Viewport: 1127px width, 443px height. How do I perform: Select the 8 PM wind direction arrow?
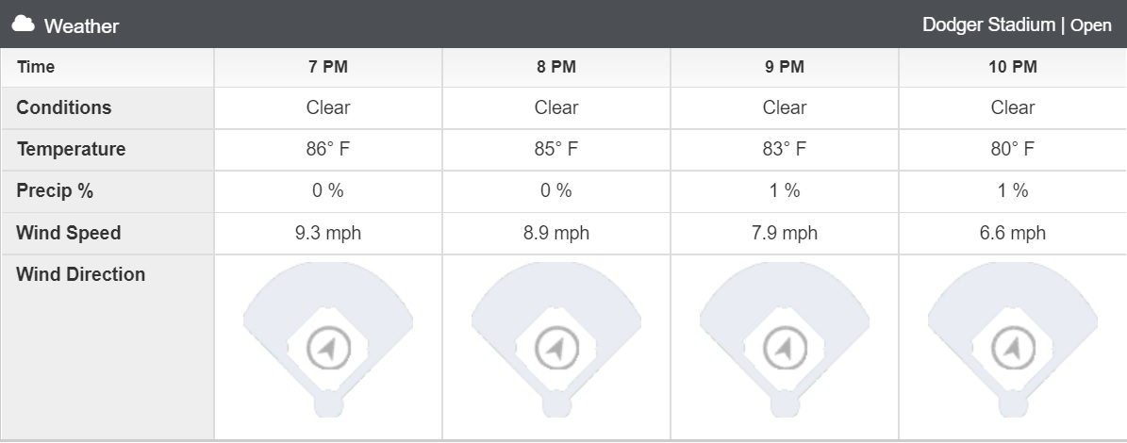[x=556, y=349]
